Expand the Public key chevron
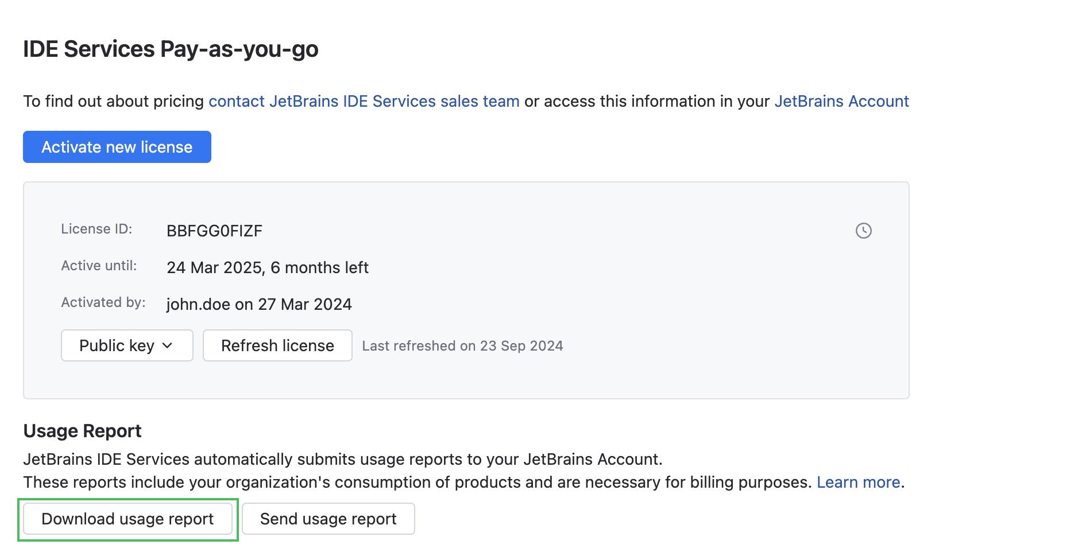Screen dimensions: 1082x560 coord(168,346)
